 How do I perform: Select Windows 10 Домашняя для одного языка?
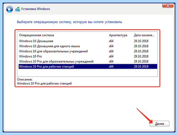pyautogui.click(x=88, y=46)
